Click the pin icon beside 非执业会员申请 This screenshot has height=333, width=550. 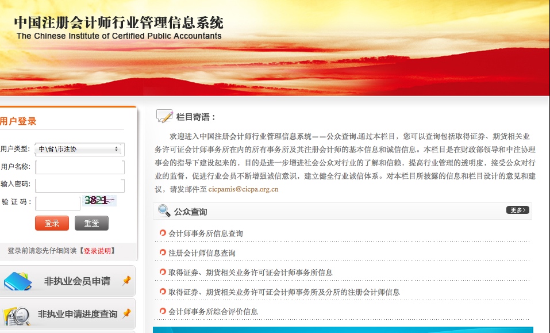[126, 280]
